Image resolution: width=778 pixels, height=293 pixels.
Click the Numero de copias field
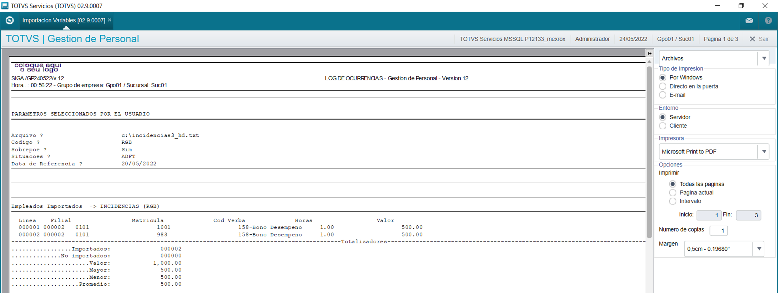coord(719,231)
